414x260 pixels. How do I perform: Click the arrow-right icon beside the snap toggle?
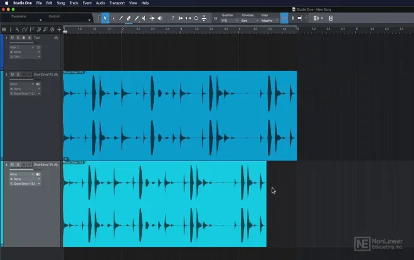[299, 18]
